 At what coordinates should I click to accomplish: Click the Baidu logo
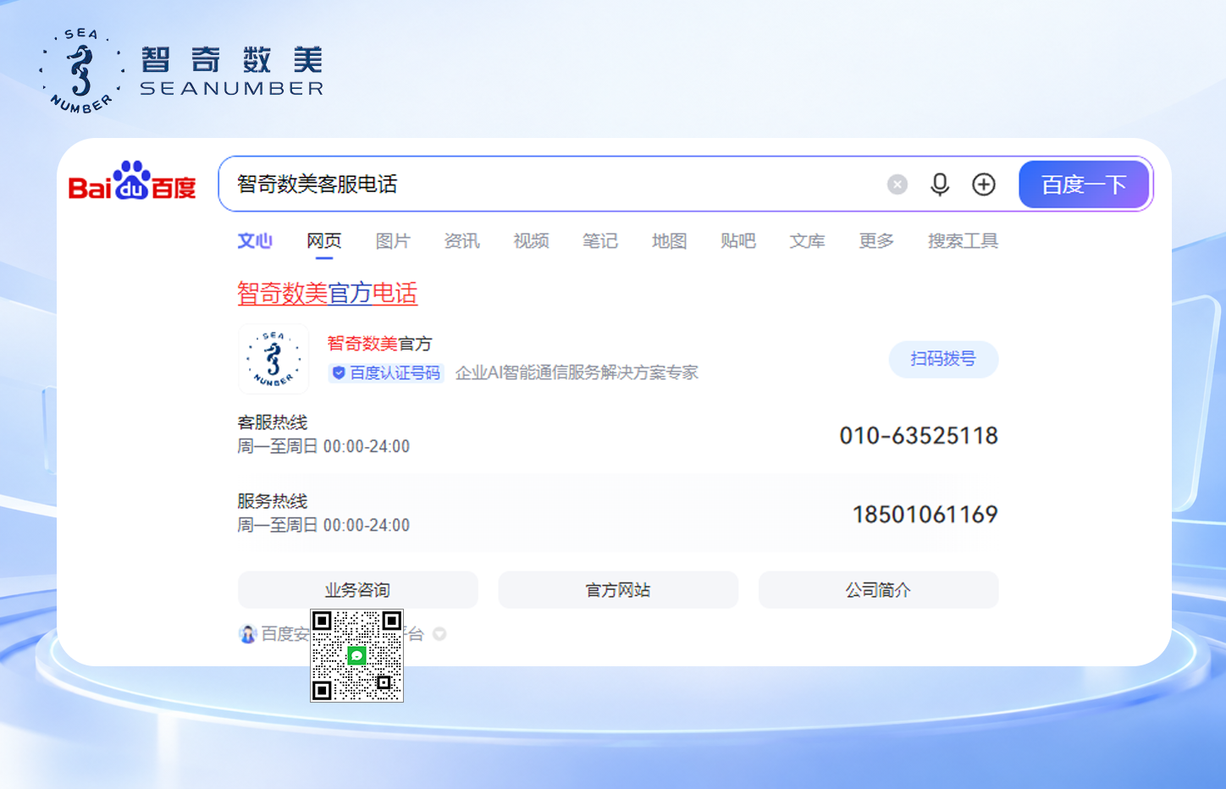point(132,180)
